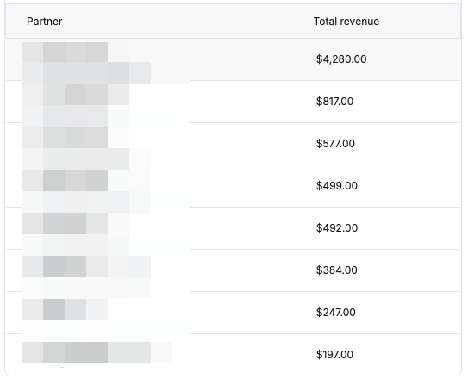Open the blurred partner in the $384.00 row
Image resolution: width=468 pixels, height=385 pixels.
tap(86, 276)
